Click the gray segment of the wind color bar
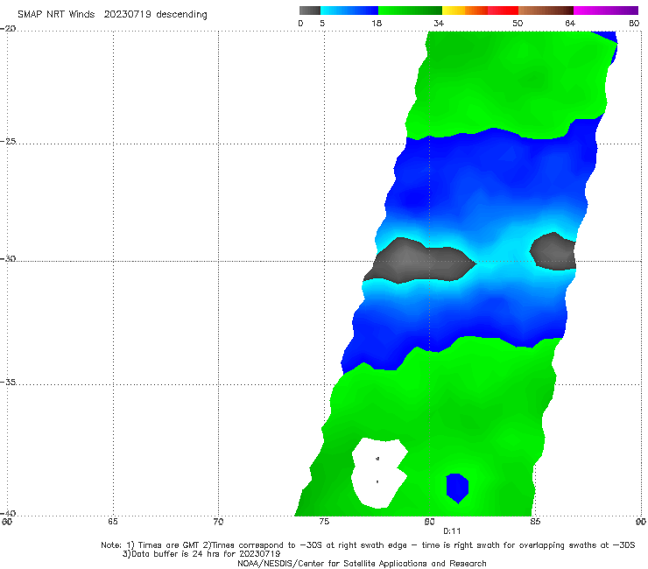The height and width of the screenshot is (569, 648). tap(310, 11)
